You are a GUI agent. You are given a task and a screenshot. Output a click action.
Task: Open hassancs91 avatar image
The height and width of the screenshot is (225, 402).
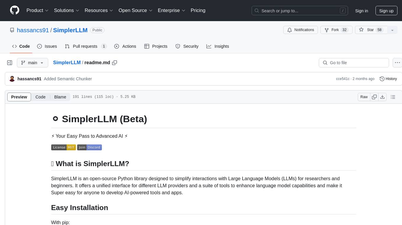coord(12,79)
